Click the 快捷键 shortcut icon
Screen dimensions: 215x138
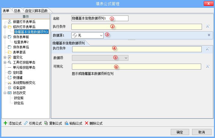10,78
